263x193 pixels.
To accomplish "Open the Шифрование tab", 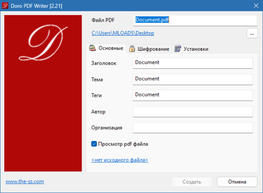I will 149,49.
